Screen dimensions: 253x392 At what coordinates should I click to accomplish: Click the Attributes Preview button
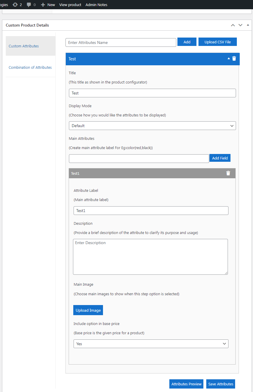pyautogui.click(x=186, y=384)
